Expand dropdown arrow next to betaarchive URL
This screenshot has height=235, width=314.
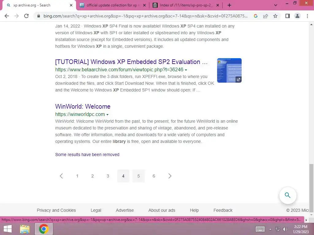[x=186, y=70]
